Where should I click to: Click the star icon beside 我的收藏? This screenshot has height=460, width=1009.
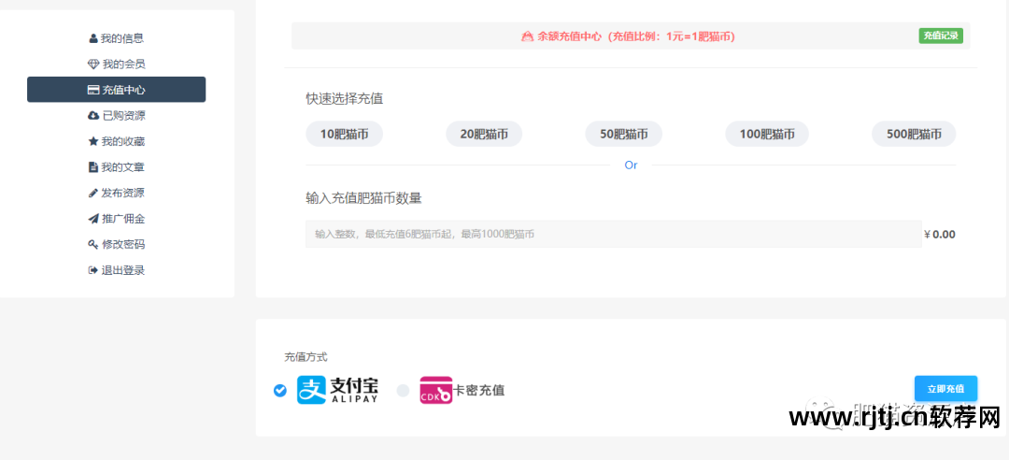(x=92, y=141)
